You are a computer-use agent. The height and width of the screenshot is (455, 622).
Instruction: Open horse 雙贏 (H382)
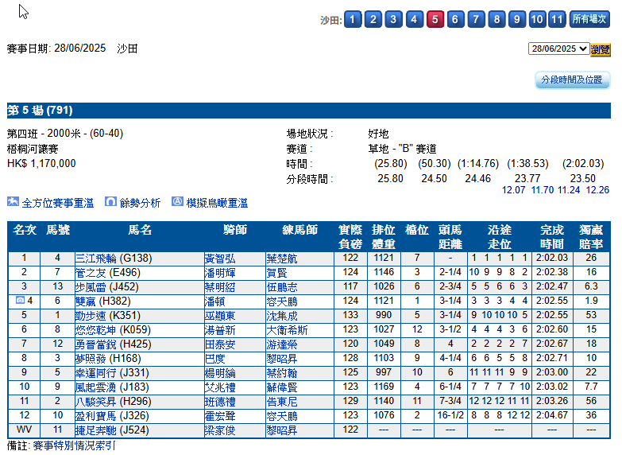(x=102, y=301)
